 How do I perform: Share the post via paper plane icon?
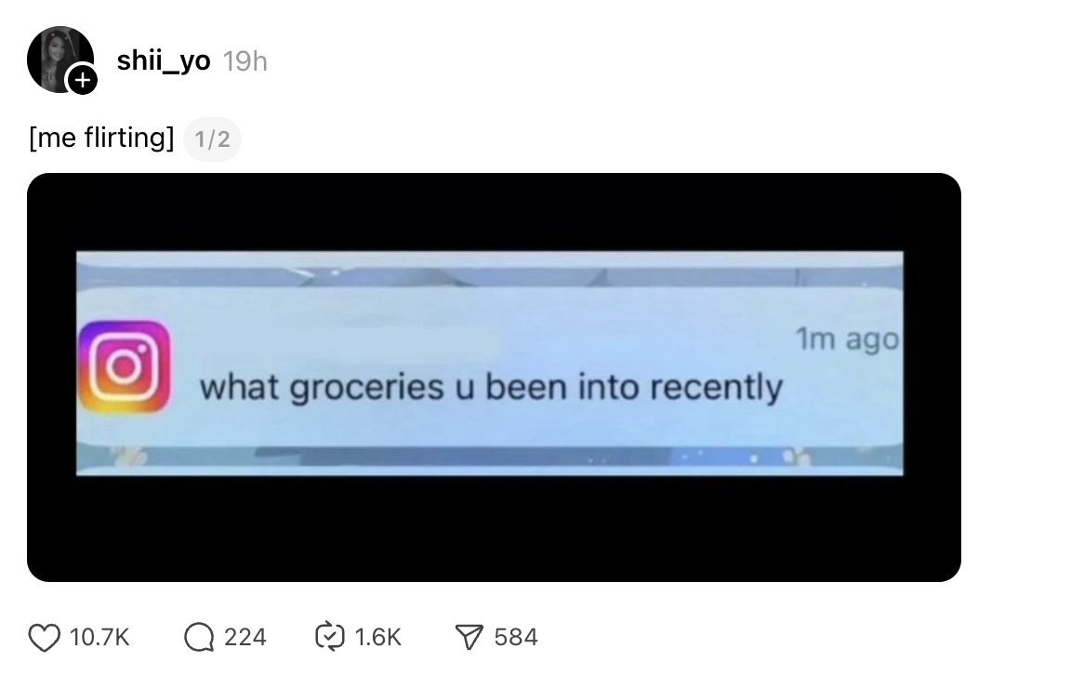(x=469, y=637)
